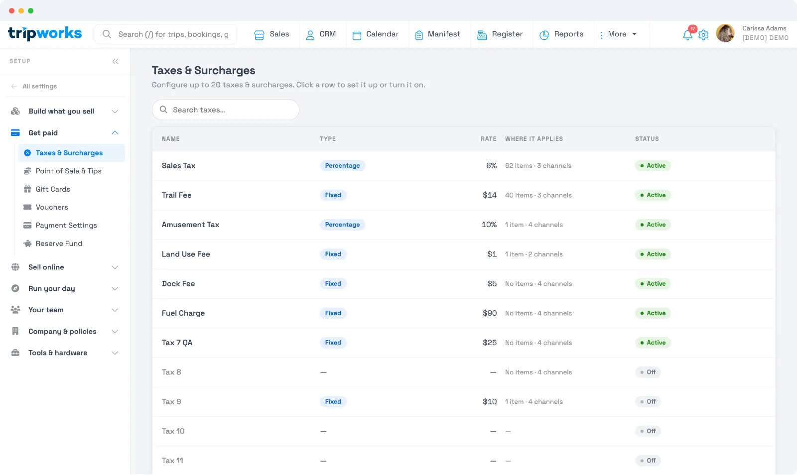Click the 62 items · 3 channels text

(x=538, y=166)
